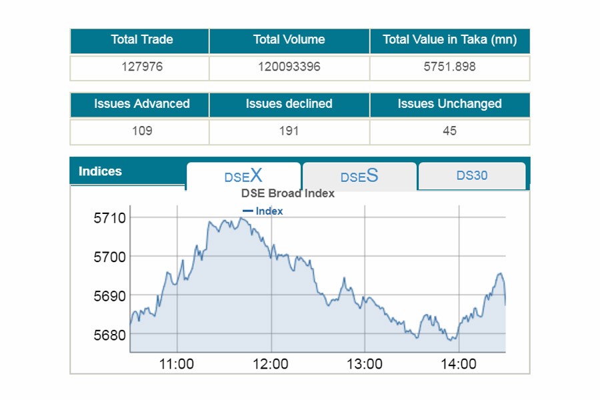Click the DSE Broad Index chart title

pyautogui.click(x=287, y=193)
